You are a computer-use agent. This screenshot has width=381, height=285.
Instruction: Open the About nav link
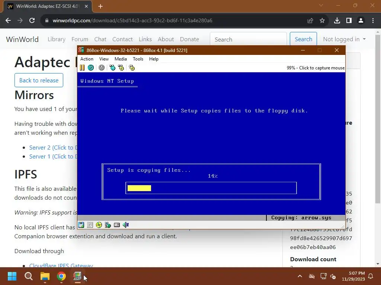point(166,39)
